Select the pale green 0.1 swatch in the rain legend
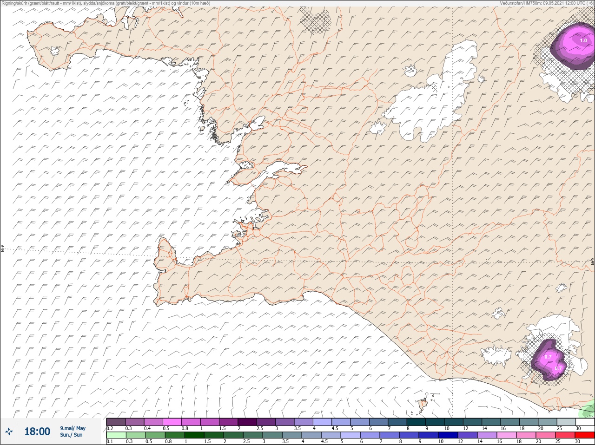 [x=116, y=435]
